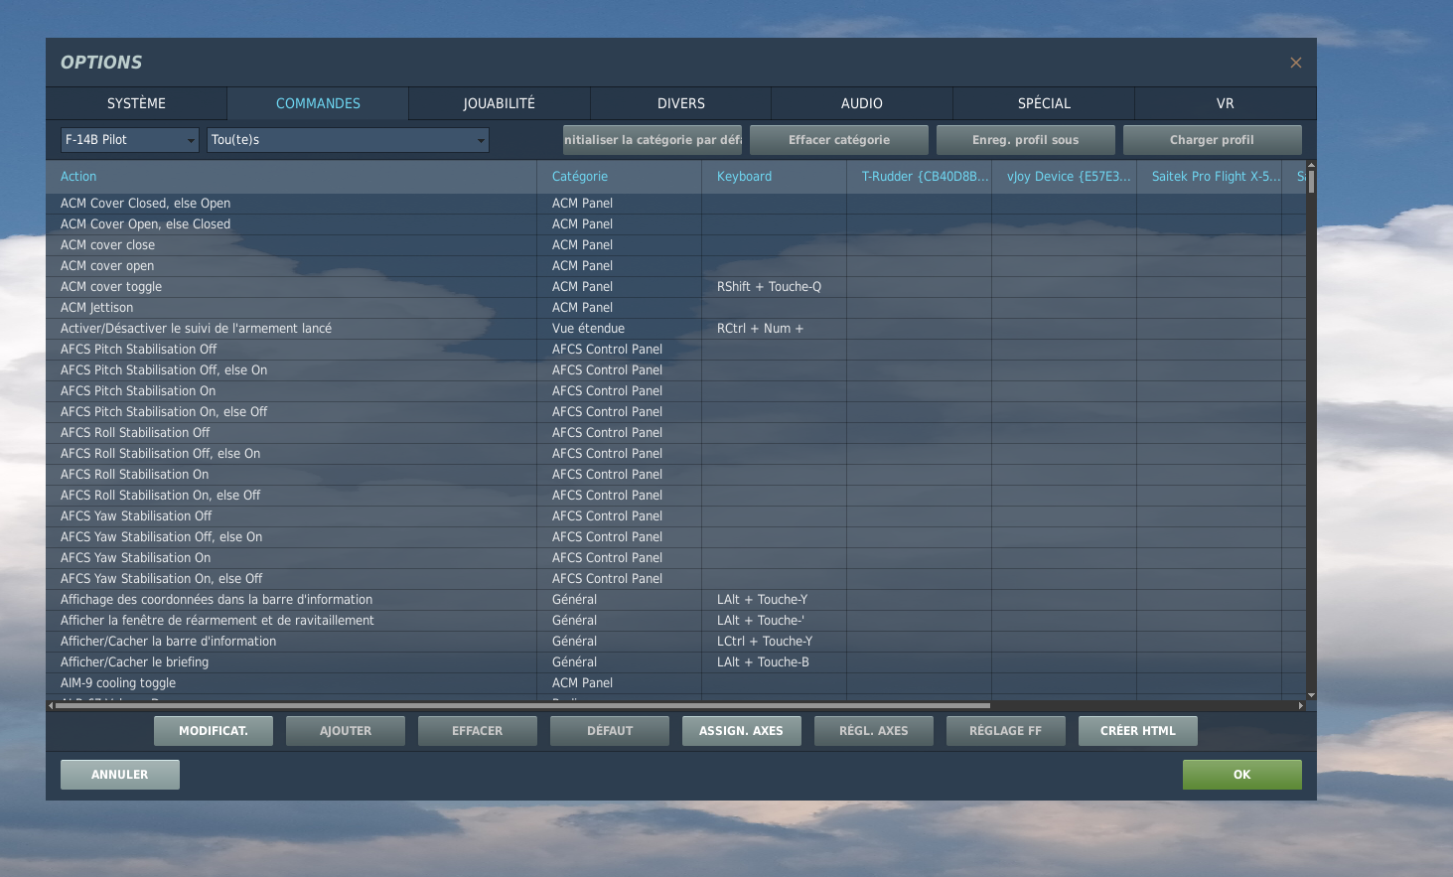Open the JOUABILITÉ tab
The image size is (1453, 877).
tap(499, 103)
